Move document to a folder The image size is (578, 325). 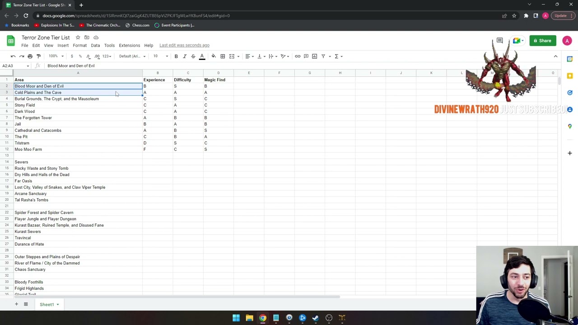(87, 37)
